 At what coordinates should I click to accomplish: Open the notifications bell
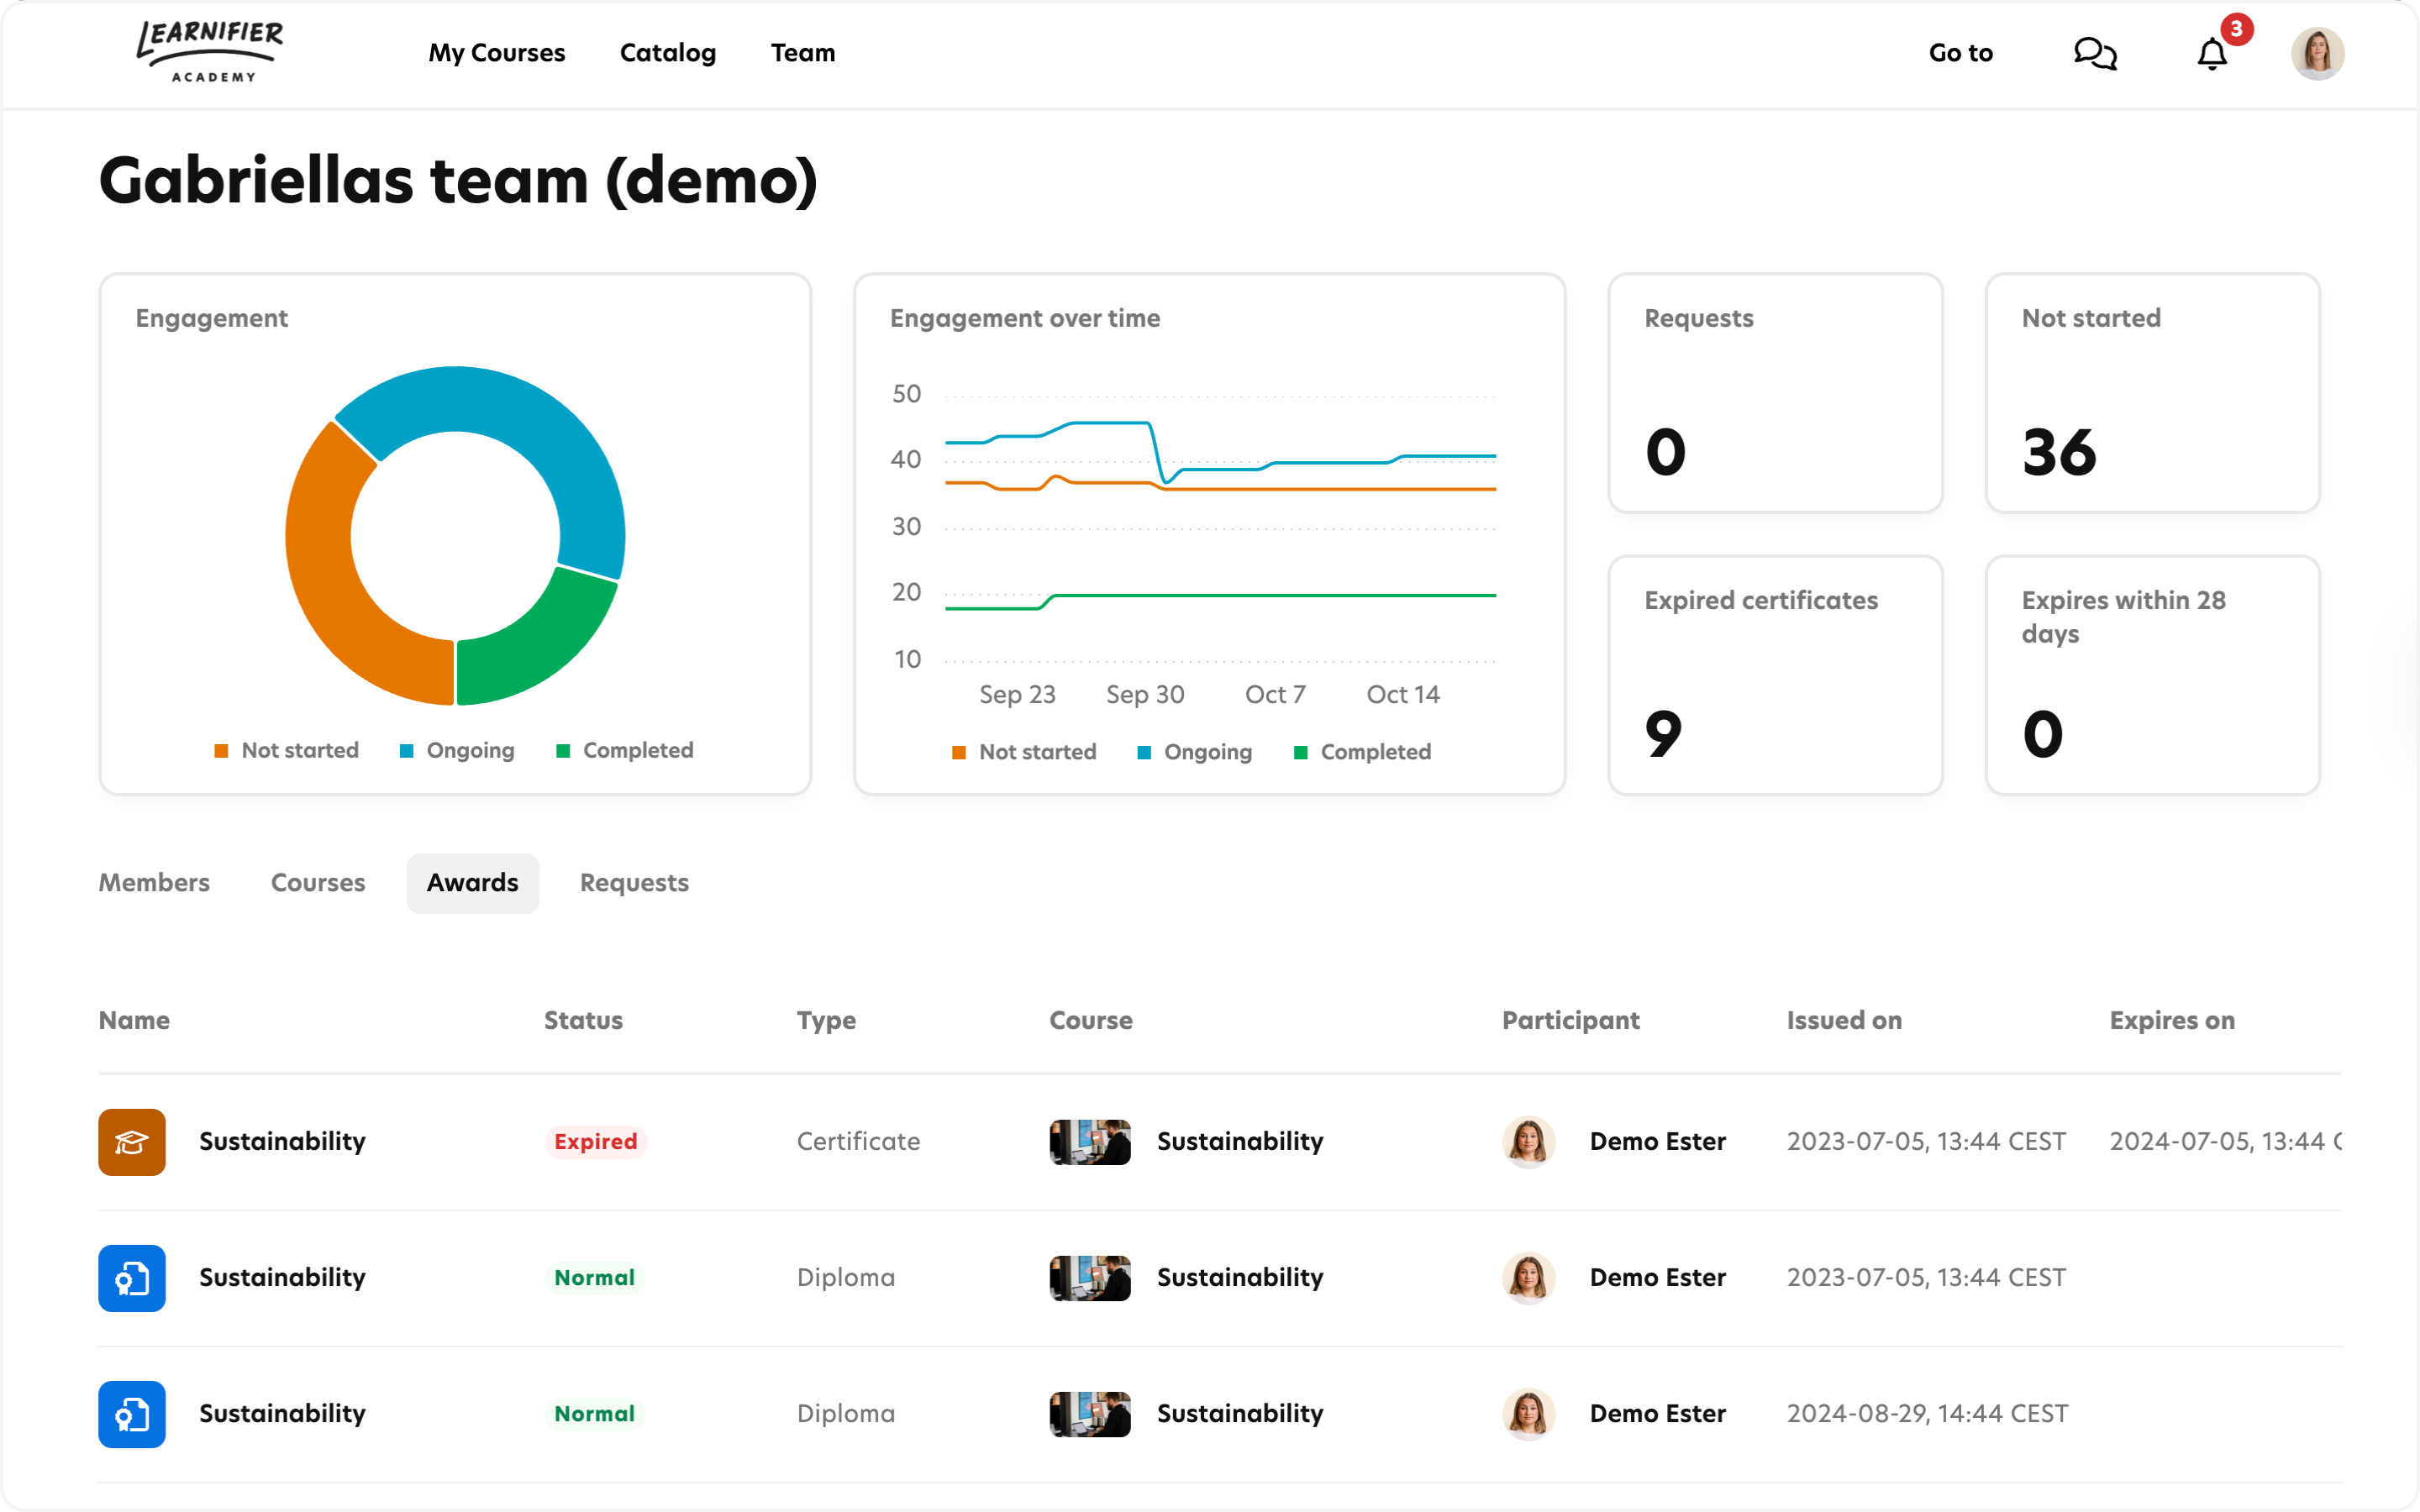click(x=2211, y=53)
